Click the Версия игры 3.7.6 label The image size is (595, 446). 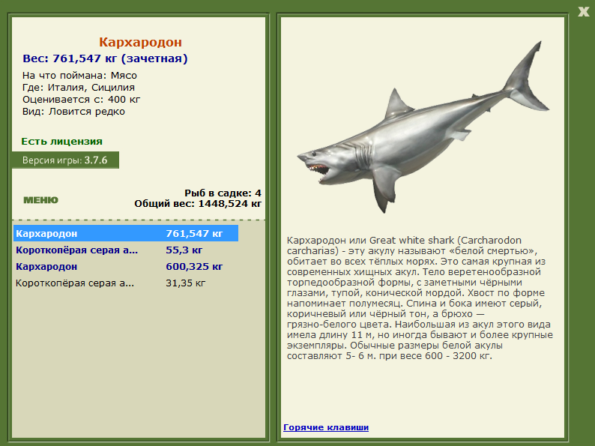[65, 160]
